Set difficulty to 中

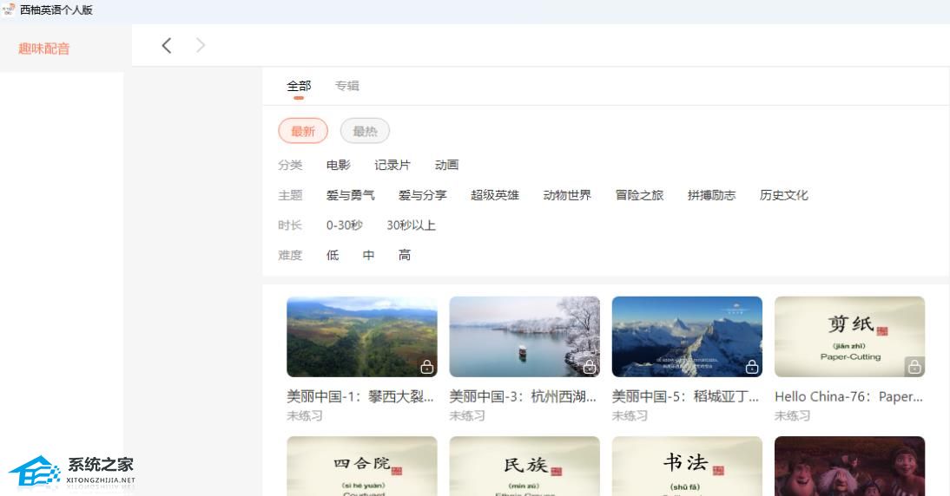(368, 255)
